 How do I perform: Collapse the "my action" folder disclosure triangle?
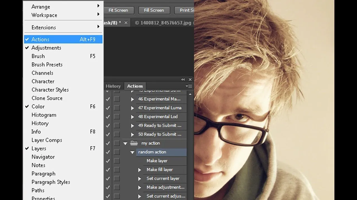click(x=125, y=143)
